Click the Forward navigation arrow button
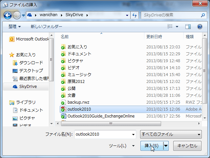 coord(17,15)
